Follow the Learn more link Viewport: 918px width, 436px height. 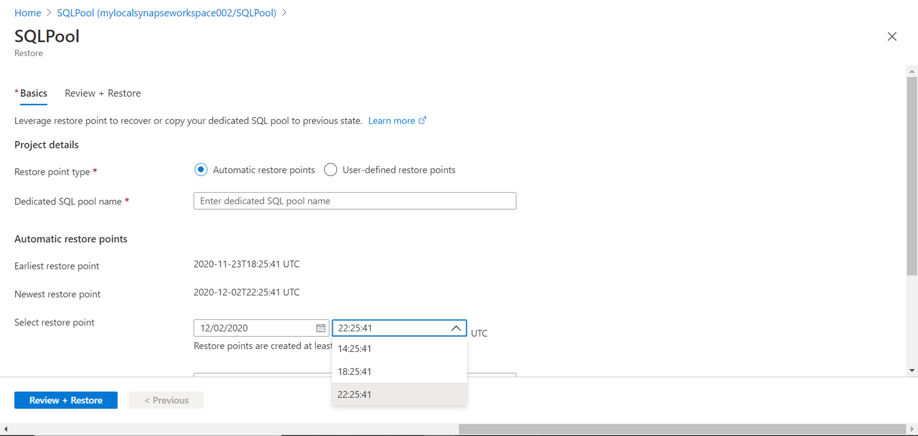(x=392, y=121)
